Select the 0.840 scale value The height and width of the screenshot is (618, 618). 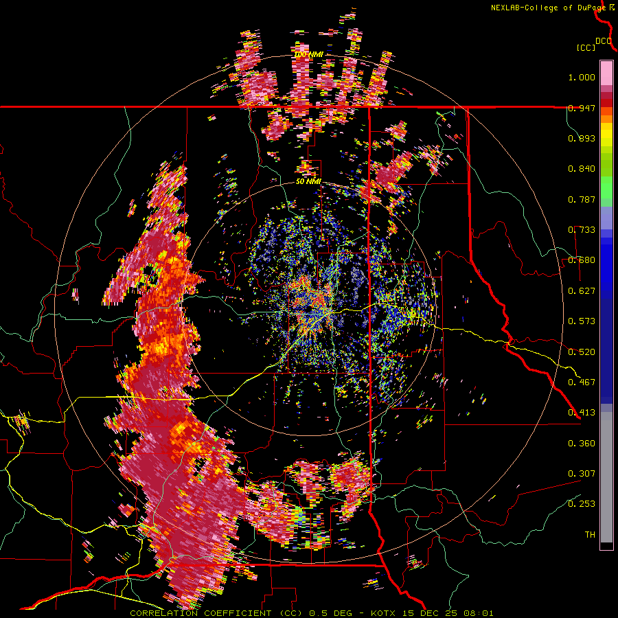[x=582, y=169]
